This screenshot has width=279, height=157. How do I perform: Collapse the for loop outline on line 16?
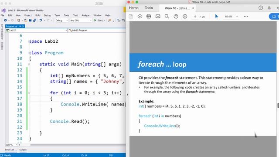click(x=29, y=93)
